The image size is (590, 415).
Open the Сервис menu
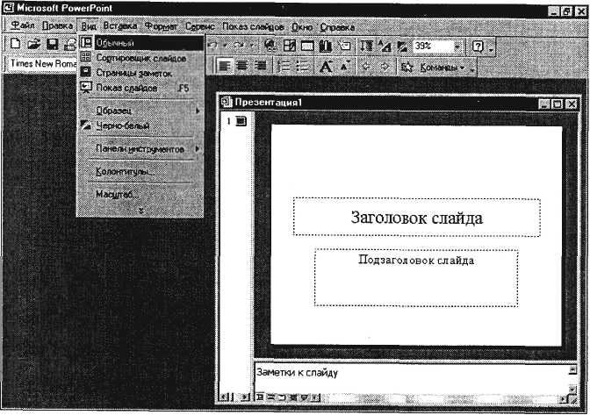point(200,26)
